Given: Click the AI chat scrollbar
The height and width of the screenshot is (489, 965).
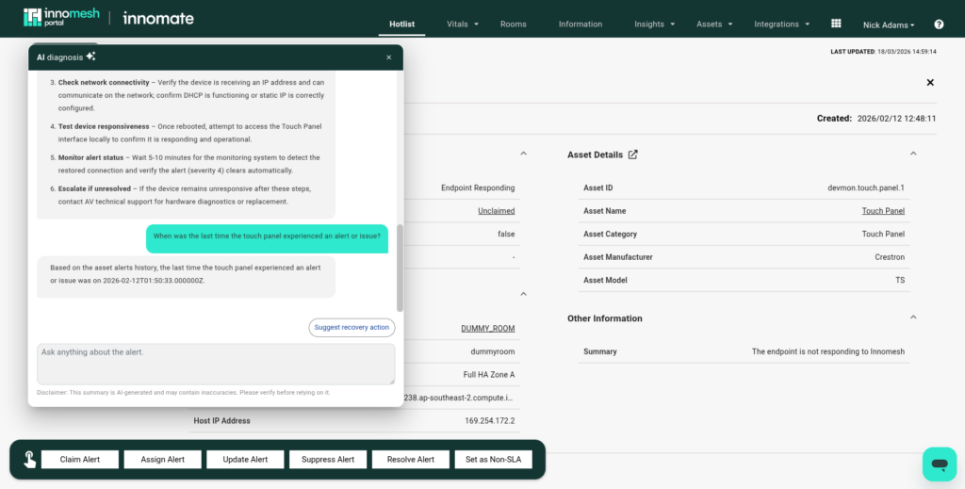Looking at the screenshot, I should click(400, 268).
